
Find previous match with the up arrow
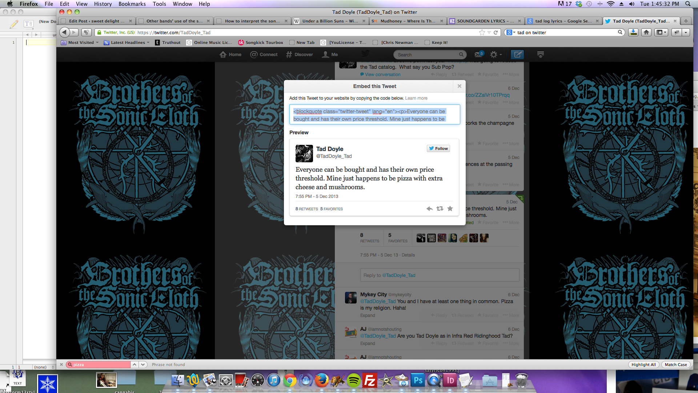click(x=135, y=364)
